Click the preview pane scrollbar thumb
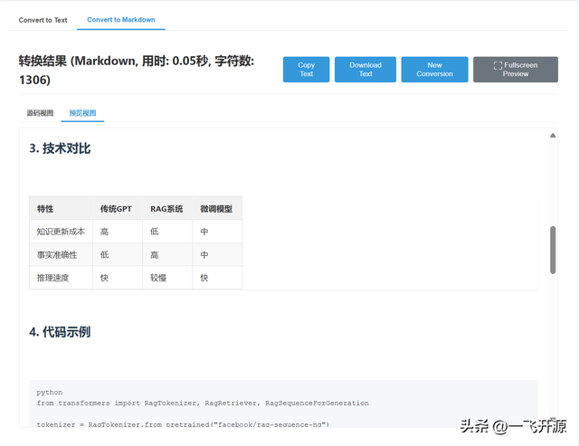Viewport: 579px width, 446px height. (x=553, y=250)
